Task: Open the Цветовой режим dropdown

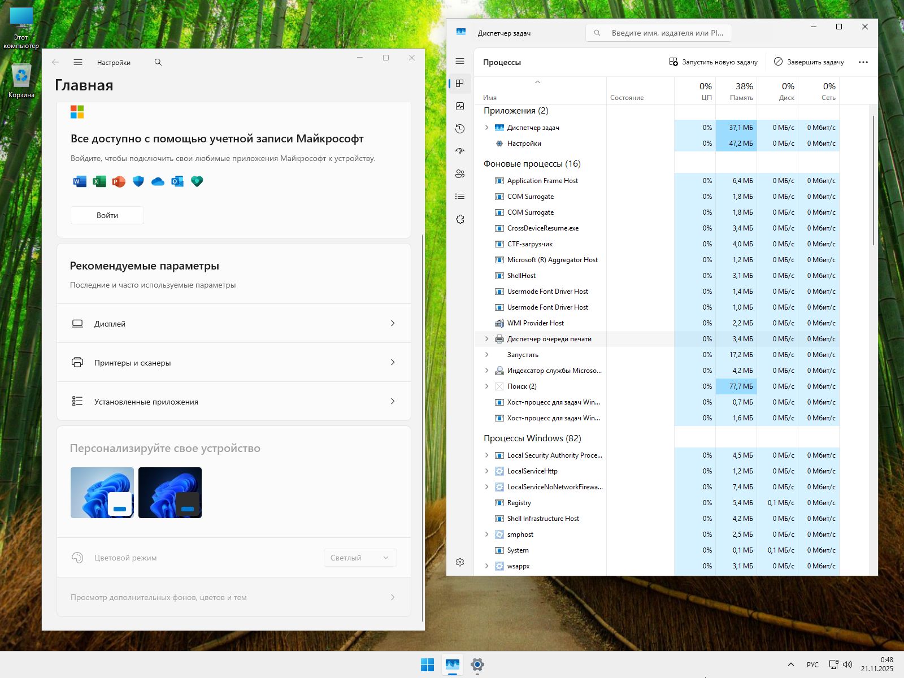Action: tap(360, 557)
